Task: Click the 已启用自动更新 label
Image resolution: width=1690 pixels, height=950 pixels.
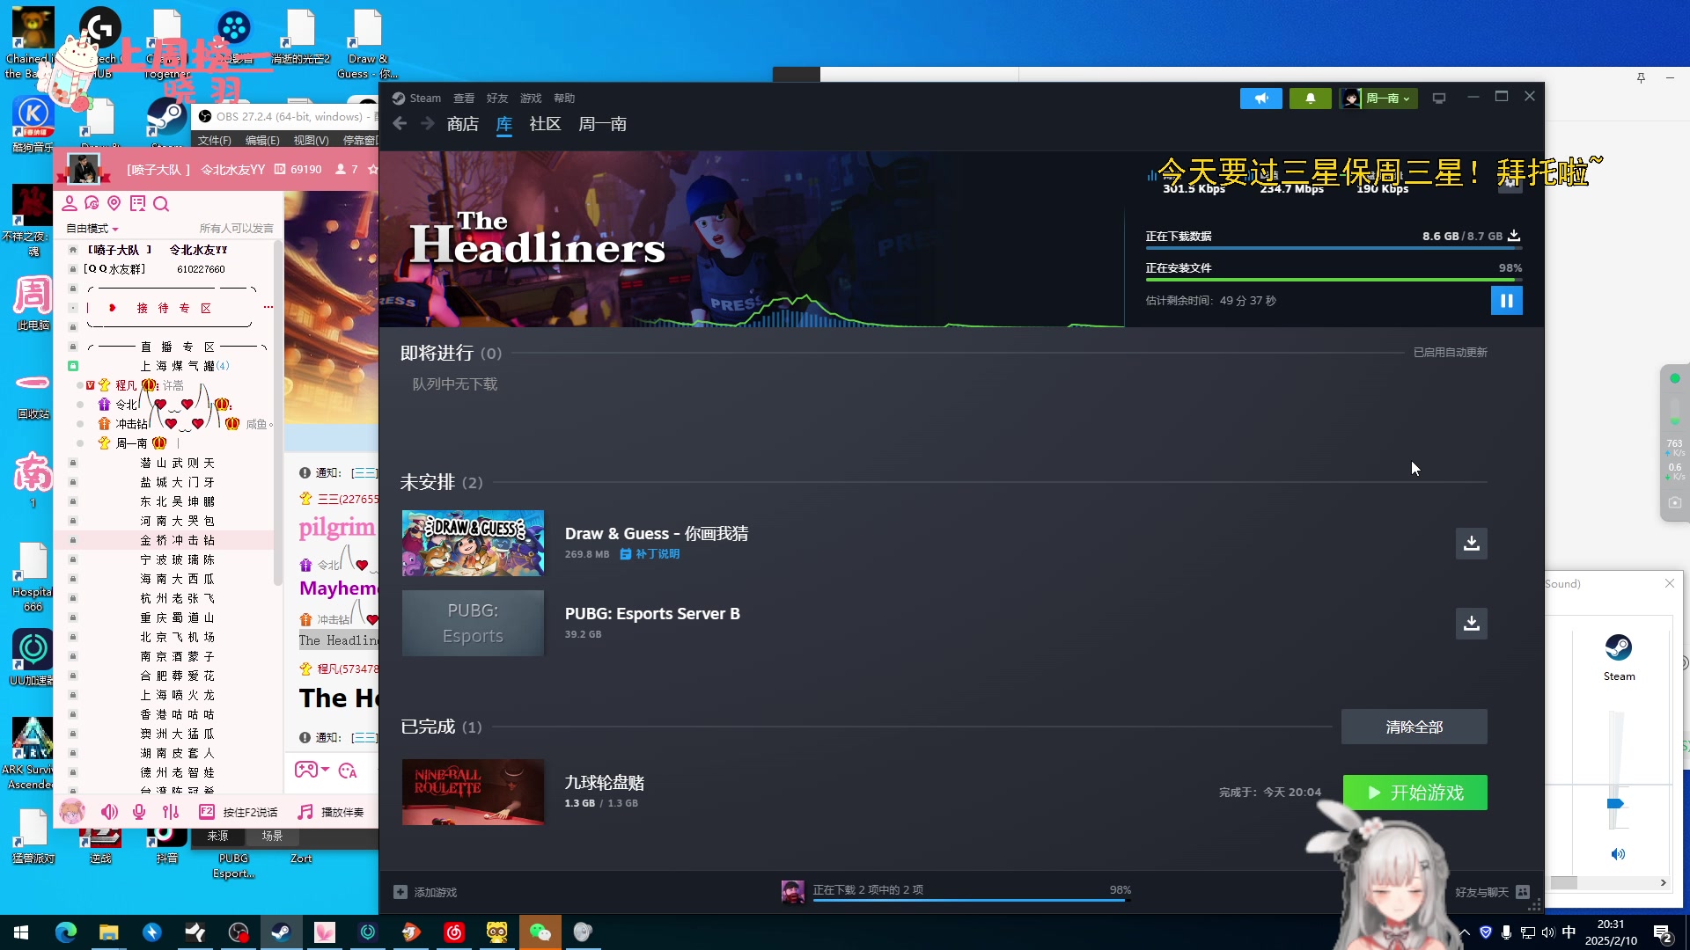Action: (x=1450, y=353)
